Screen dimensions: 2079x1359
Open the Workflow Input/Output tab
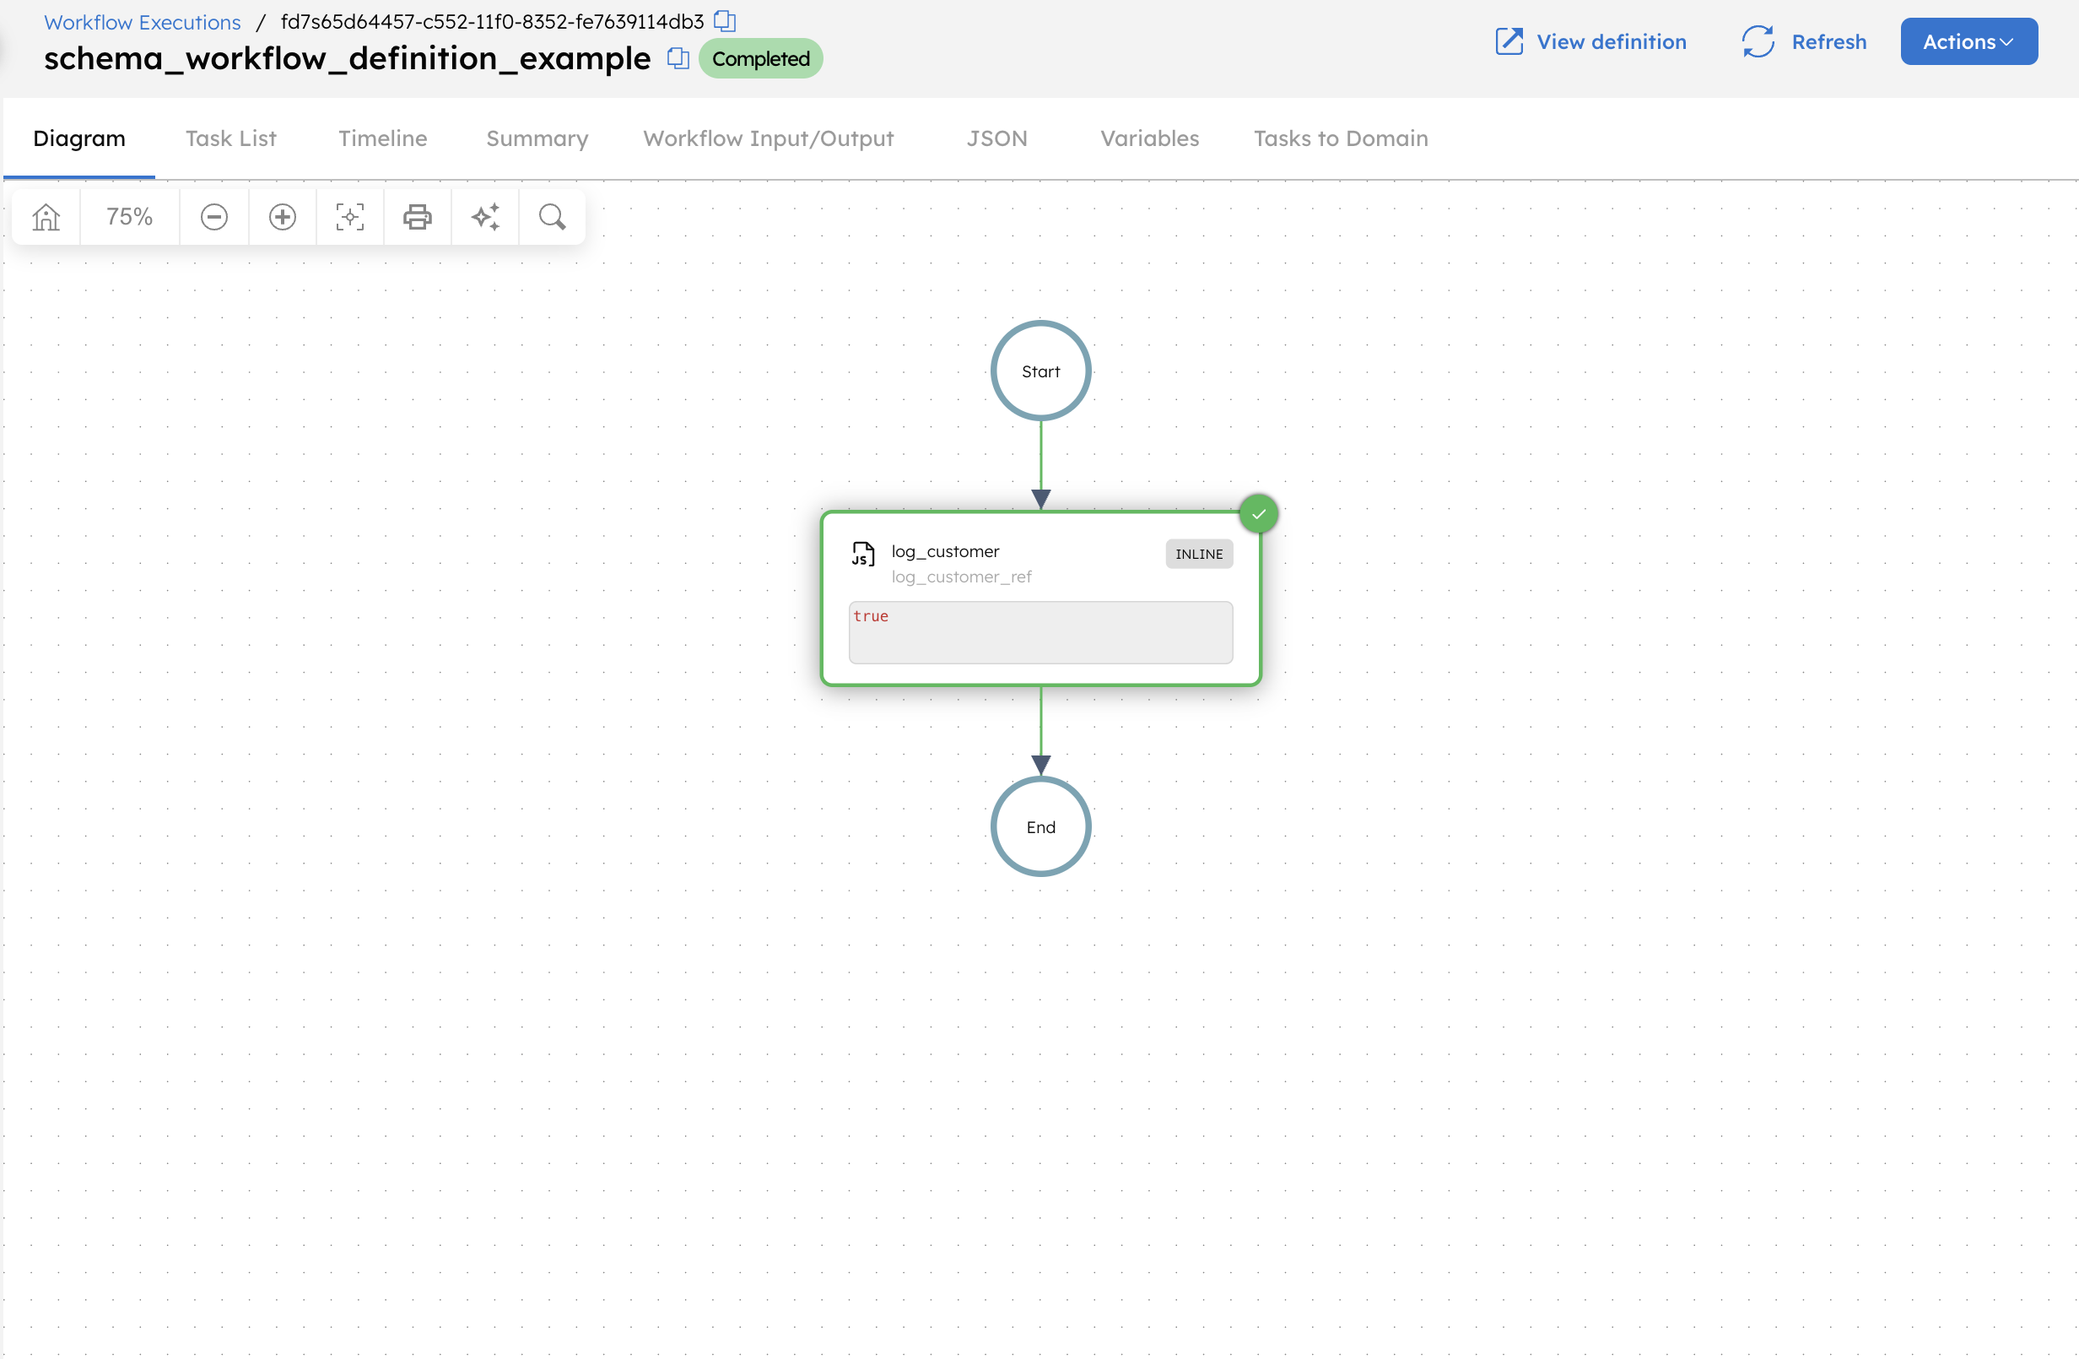click(768, 138)
